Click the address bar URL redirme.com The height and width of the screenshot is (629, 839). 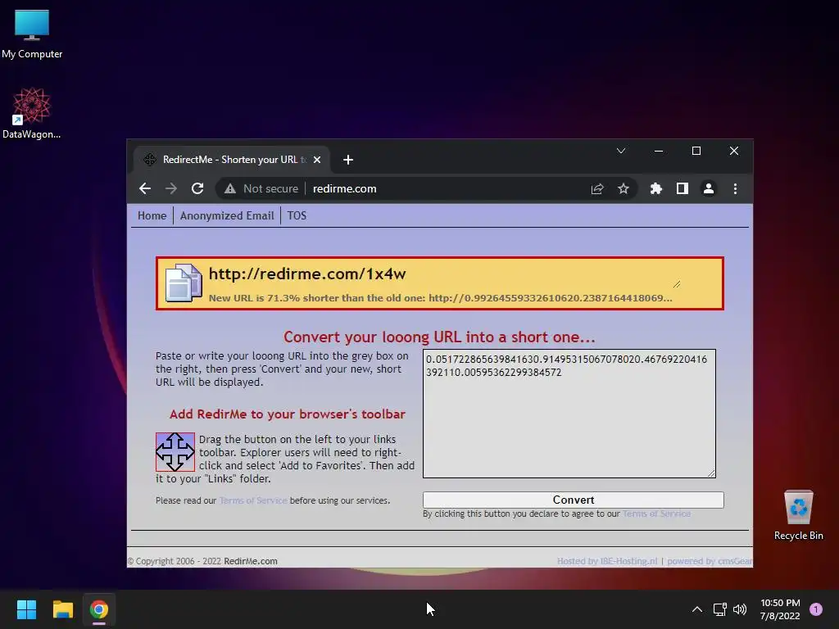tap(345, 188)
